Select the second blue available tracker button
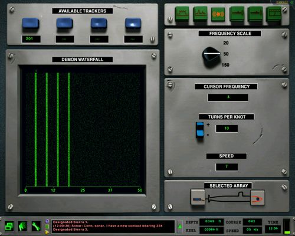Viewport: 295px width, 236px height. [64, 24]
